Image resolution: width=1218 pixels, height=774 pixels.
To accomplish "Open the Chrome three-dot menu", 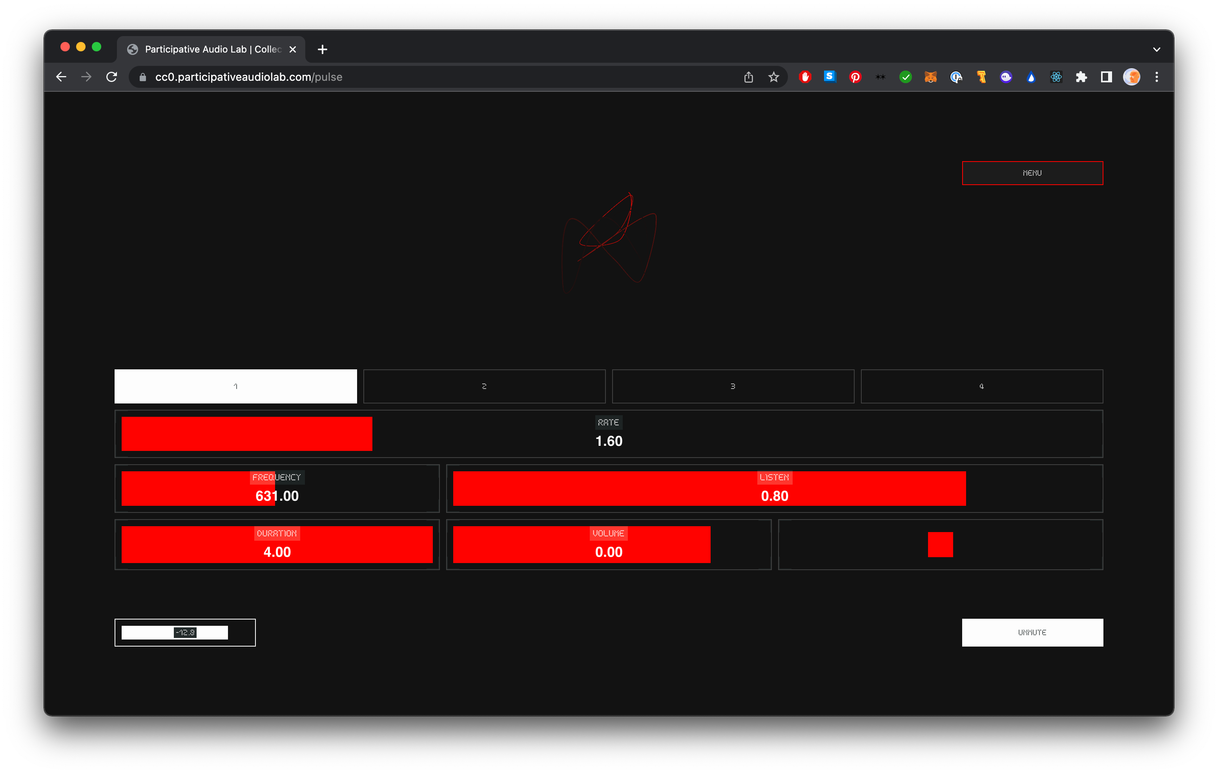I will [1156, 77].
